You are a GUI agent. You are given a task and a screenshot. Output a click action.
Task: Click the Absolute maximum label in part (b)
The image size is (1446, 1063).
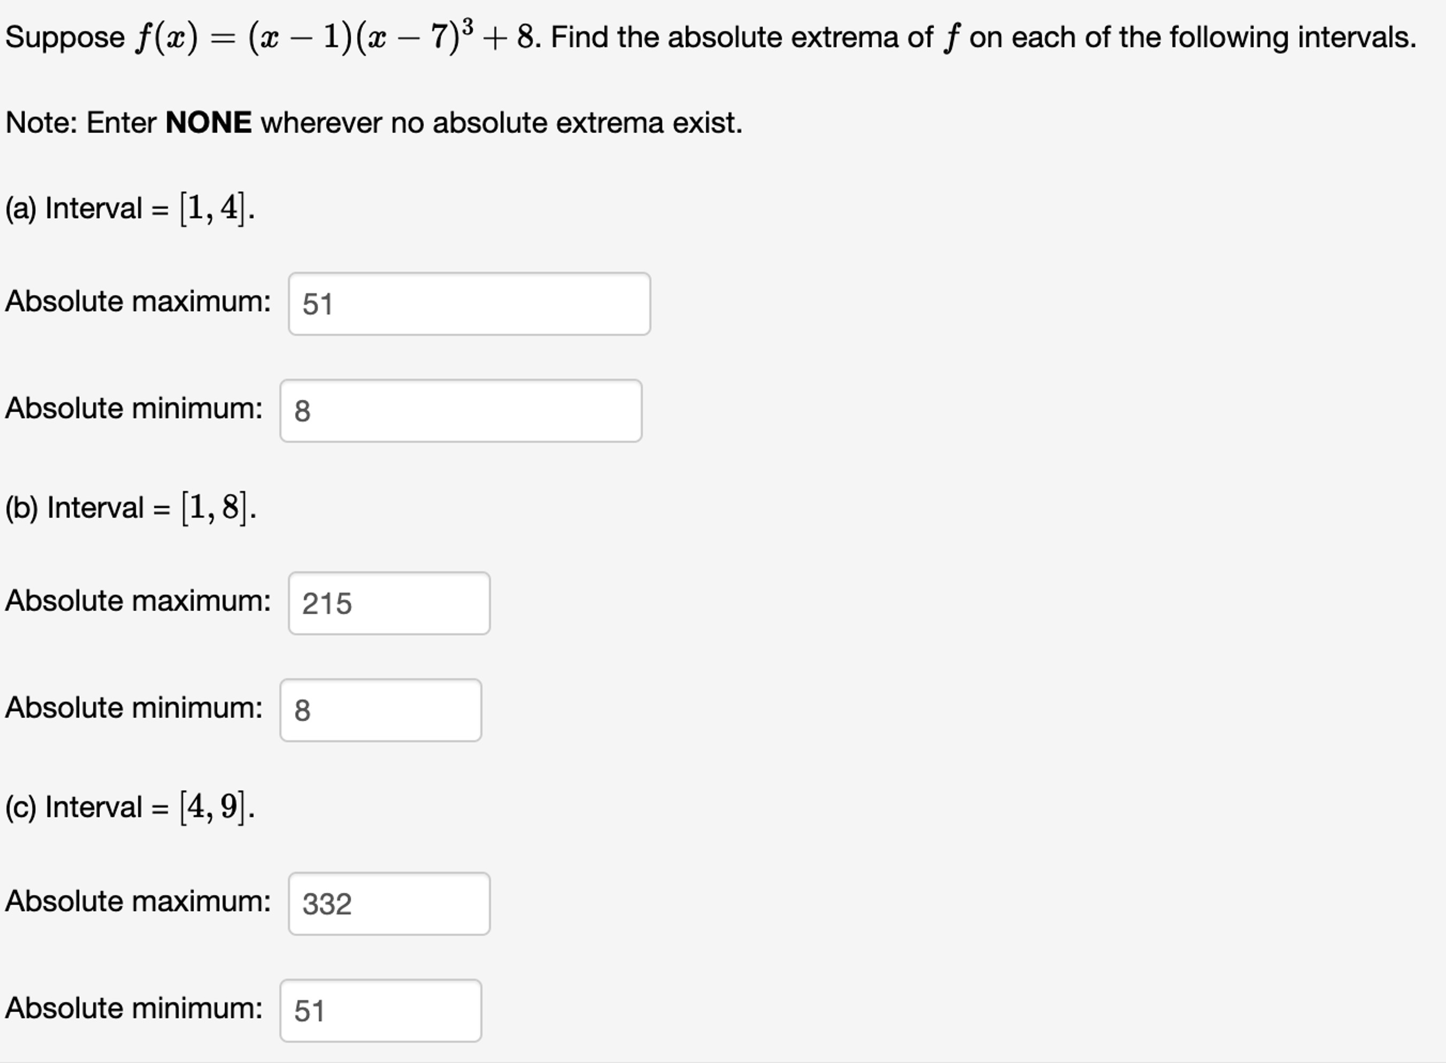tap(139, 600)
